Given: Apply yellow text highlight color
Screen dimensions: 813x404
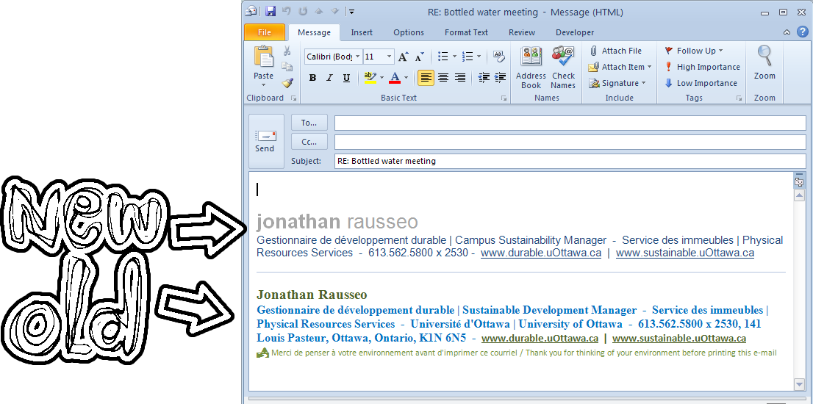Looking at the screenshot, I should 370,78.
